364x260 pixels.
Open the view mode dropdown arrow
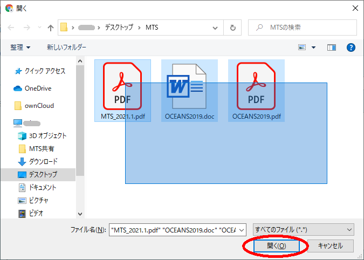point(314,47)
